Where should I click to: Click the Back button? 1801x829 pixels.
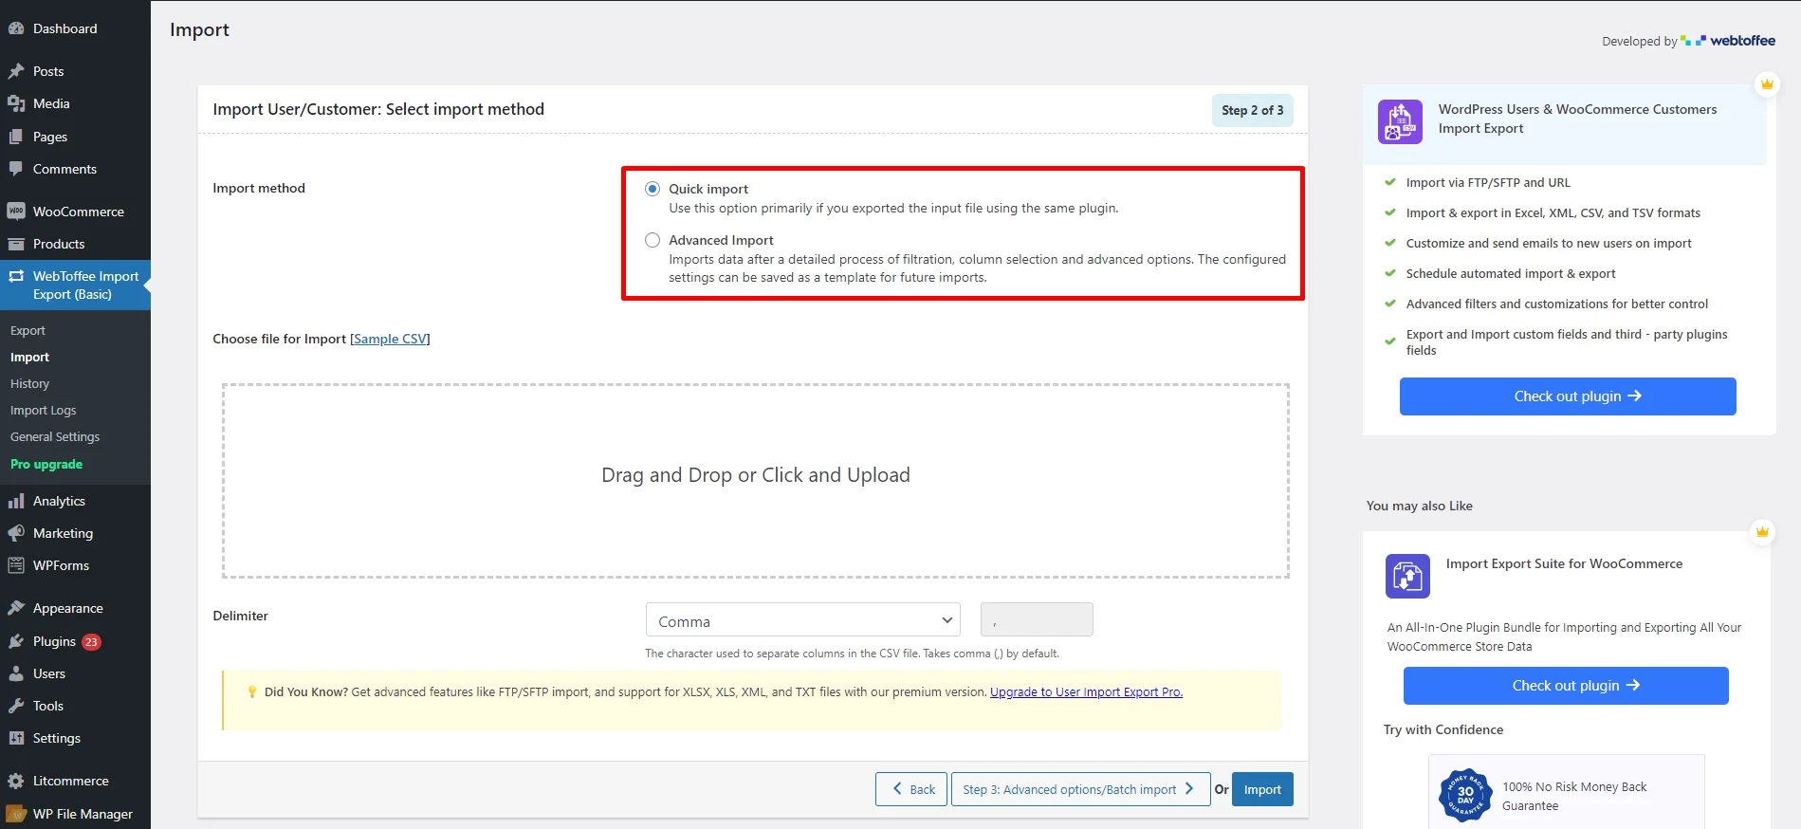(x=911, y=789)
